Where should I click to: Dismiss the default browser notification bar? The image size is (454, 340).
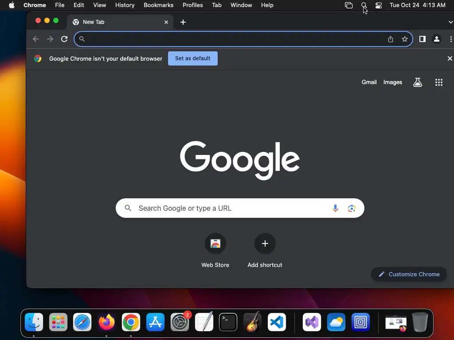[450, 58]
